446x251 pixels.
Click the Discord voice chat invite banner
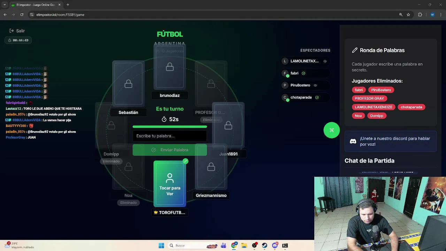pyautogui.click(x=391, y=141)
